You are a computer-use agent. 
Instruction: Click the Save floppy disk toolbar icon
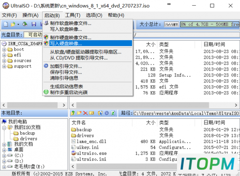[x=34, y=24]
